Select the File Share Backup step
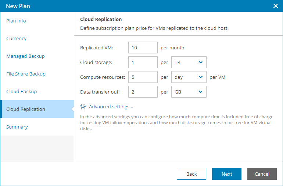 click(26, 74)
